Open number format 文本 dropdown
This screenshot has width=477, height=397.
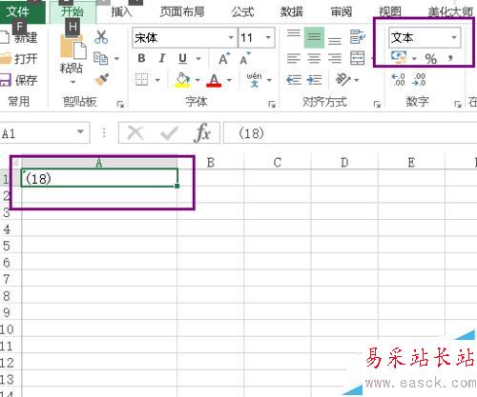[454, 37]
